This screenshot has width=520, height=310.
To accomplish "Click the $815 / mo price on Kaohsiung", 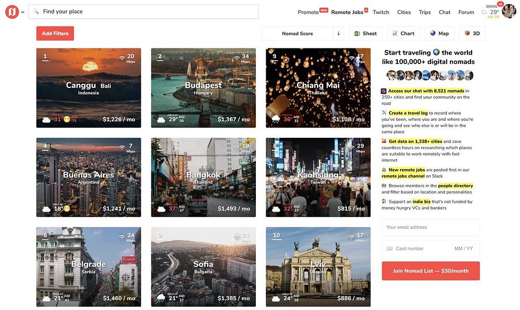I will (351, 209).
